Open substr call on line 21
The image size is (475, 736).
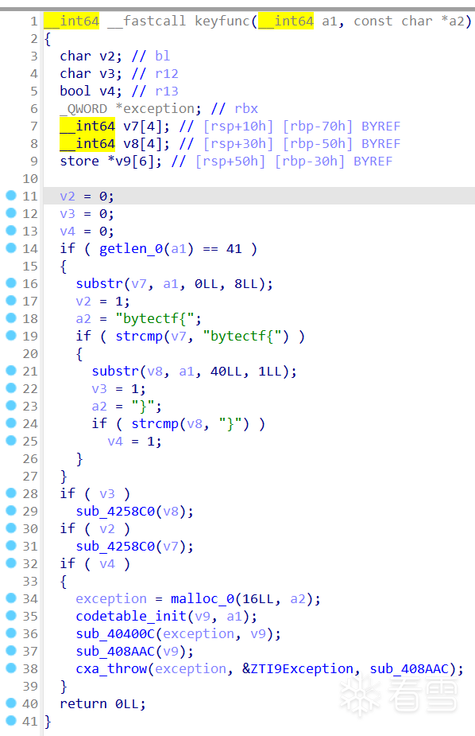pyautogui.click(x=115, y=372)
